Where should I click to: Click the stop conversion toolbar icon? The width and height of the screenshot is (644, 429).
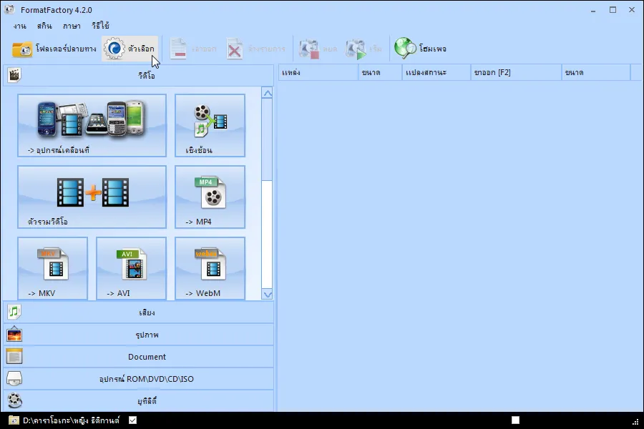click(309, 49)
